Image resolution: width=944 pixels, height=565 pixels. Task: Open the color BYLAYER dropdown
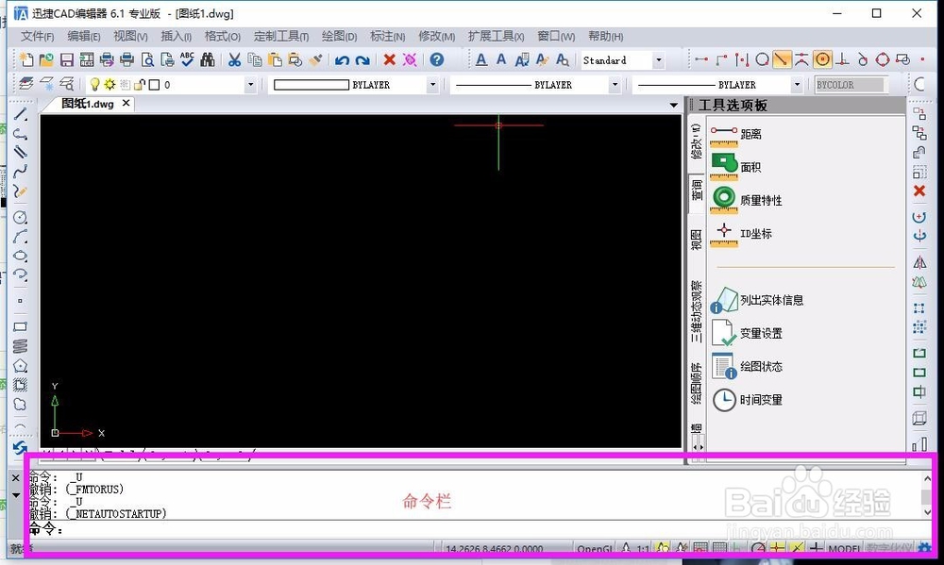pyautogui.click(x=432, y=85)
